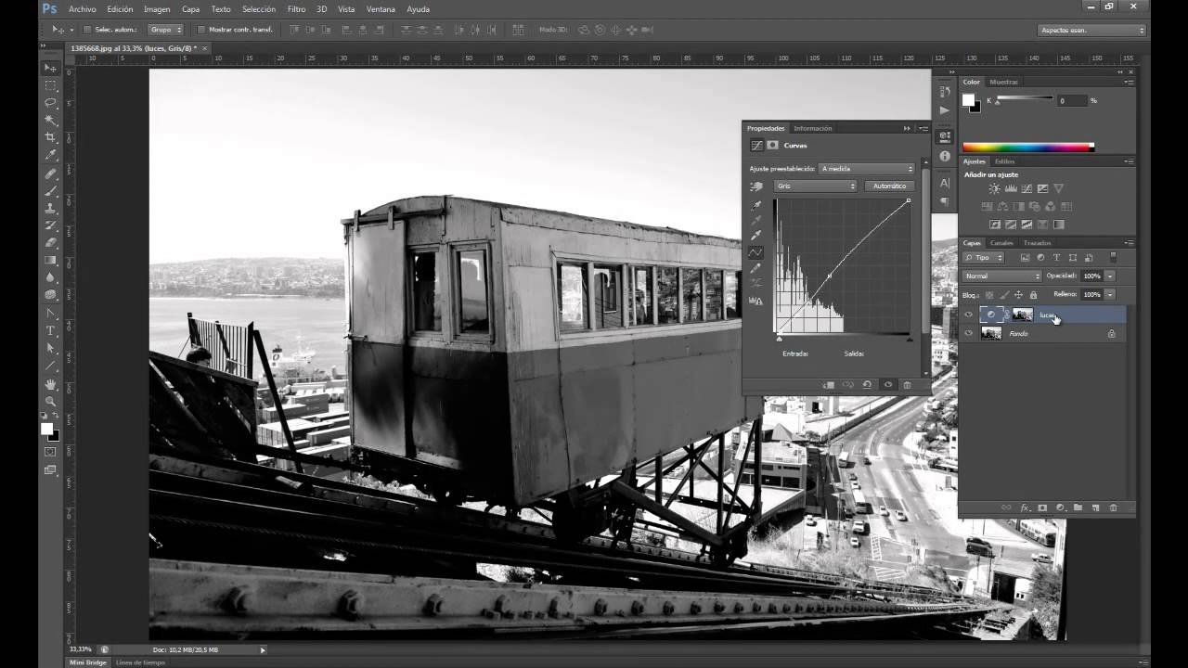Pick the Magic Wand tool
The width and height of the screenshot is (1188, 668).
tap(50, 121)
